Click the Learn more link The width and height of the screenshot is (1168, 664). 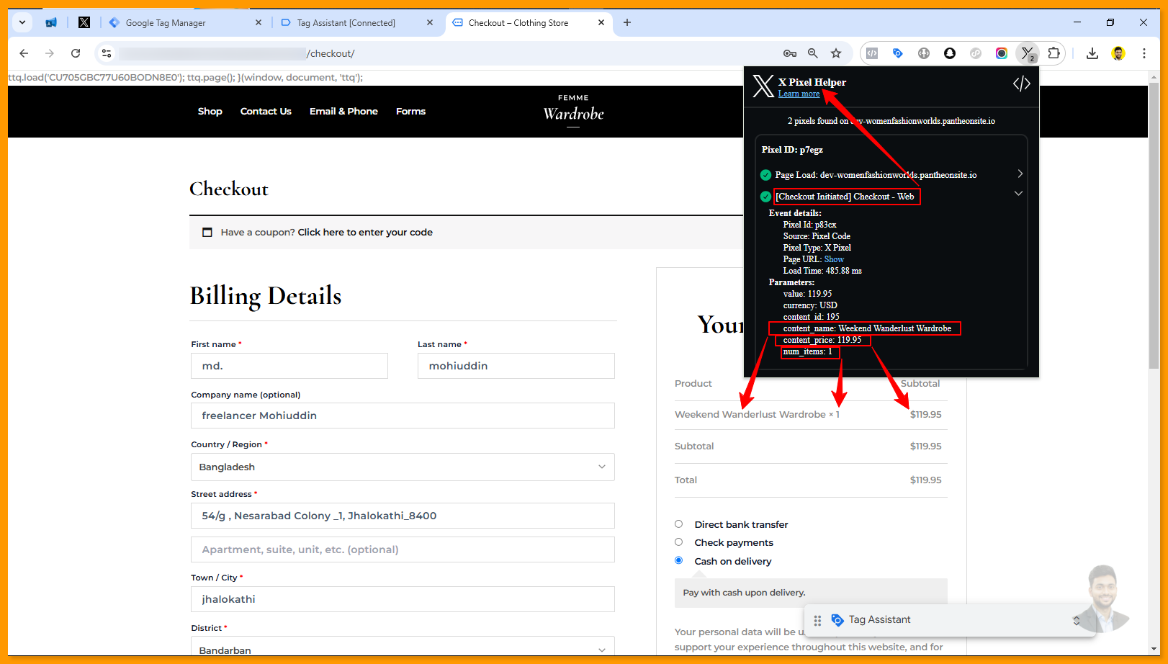coord(799,94)
